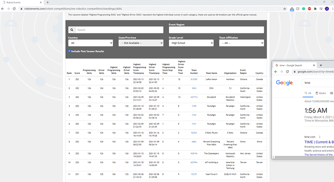334x182 pixels.
Task: Reload the Google search window
Action: (x=287, y=72)
